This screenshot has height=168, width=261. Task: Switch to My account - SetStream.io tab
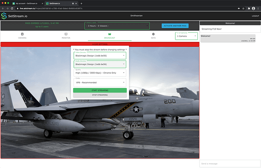click(26, 4)
